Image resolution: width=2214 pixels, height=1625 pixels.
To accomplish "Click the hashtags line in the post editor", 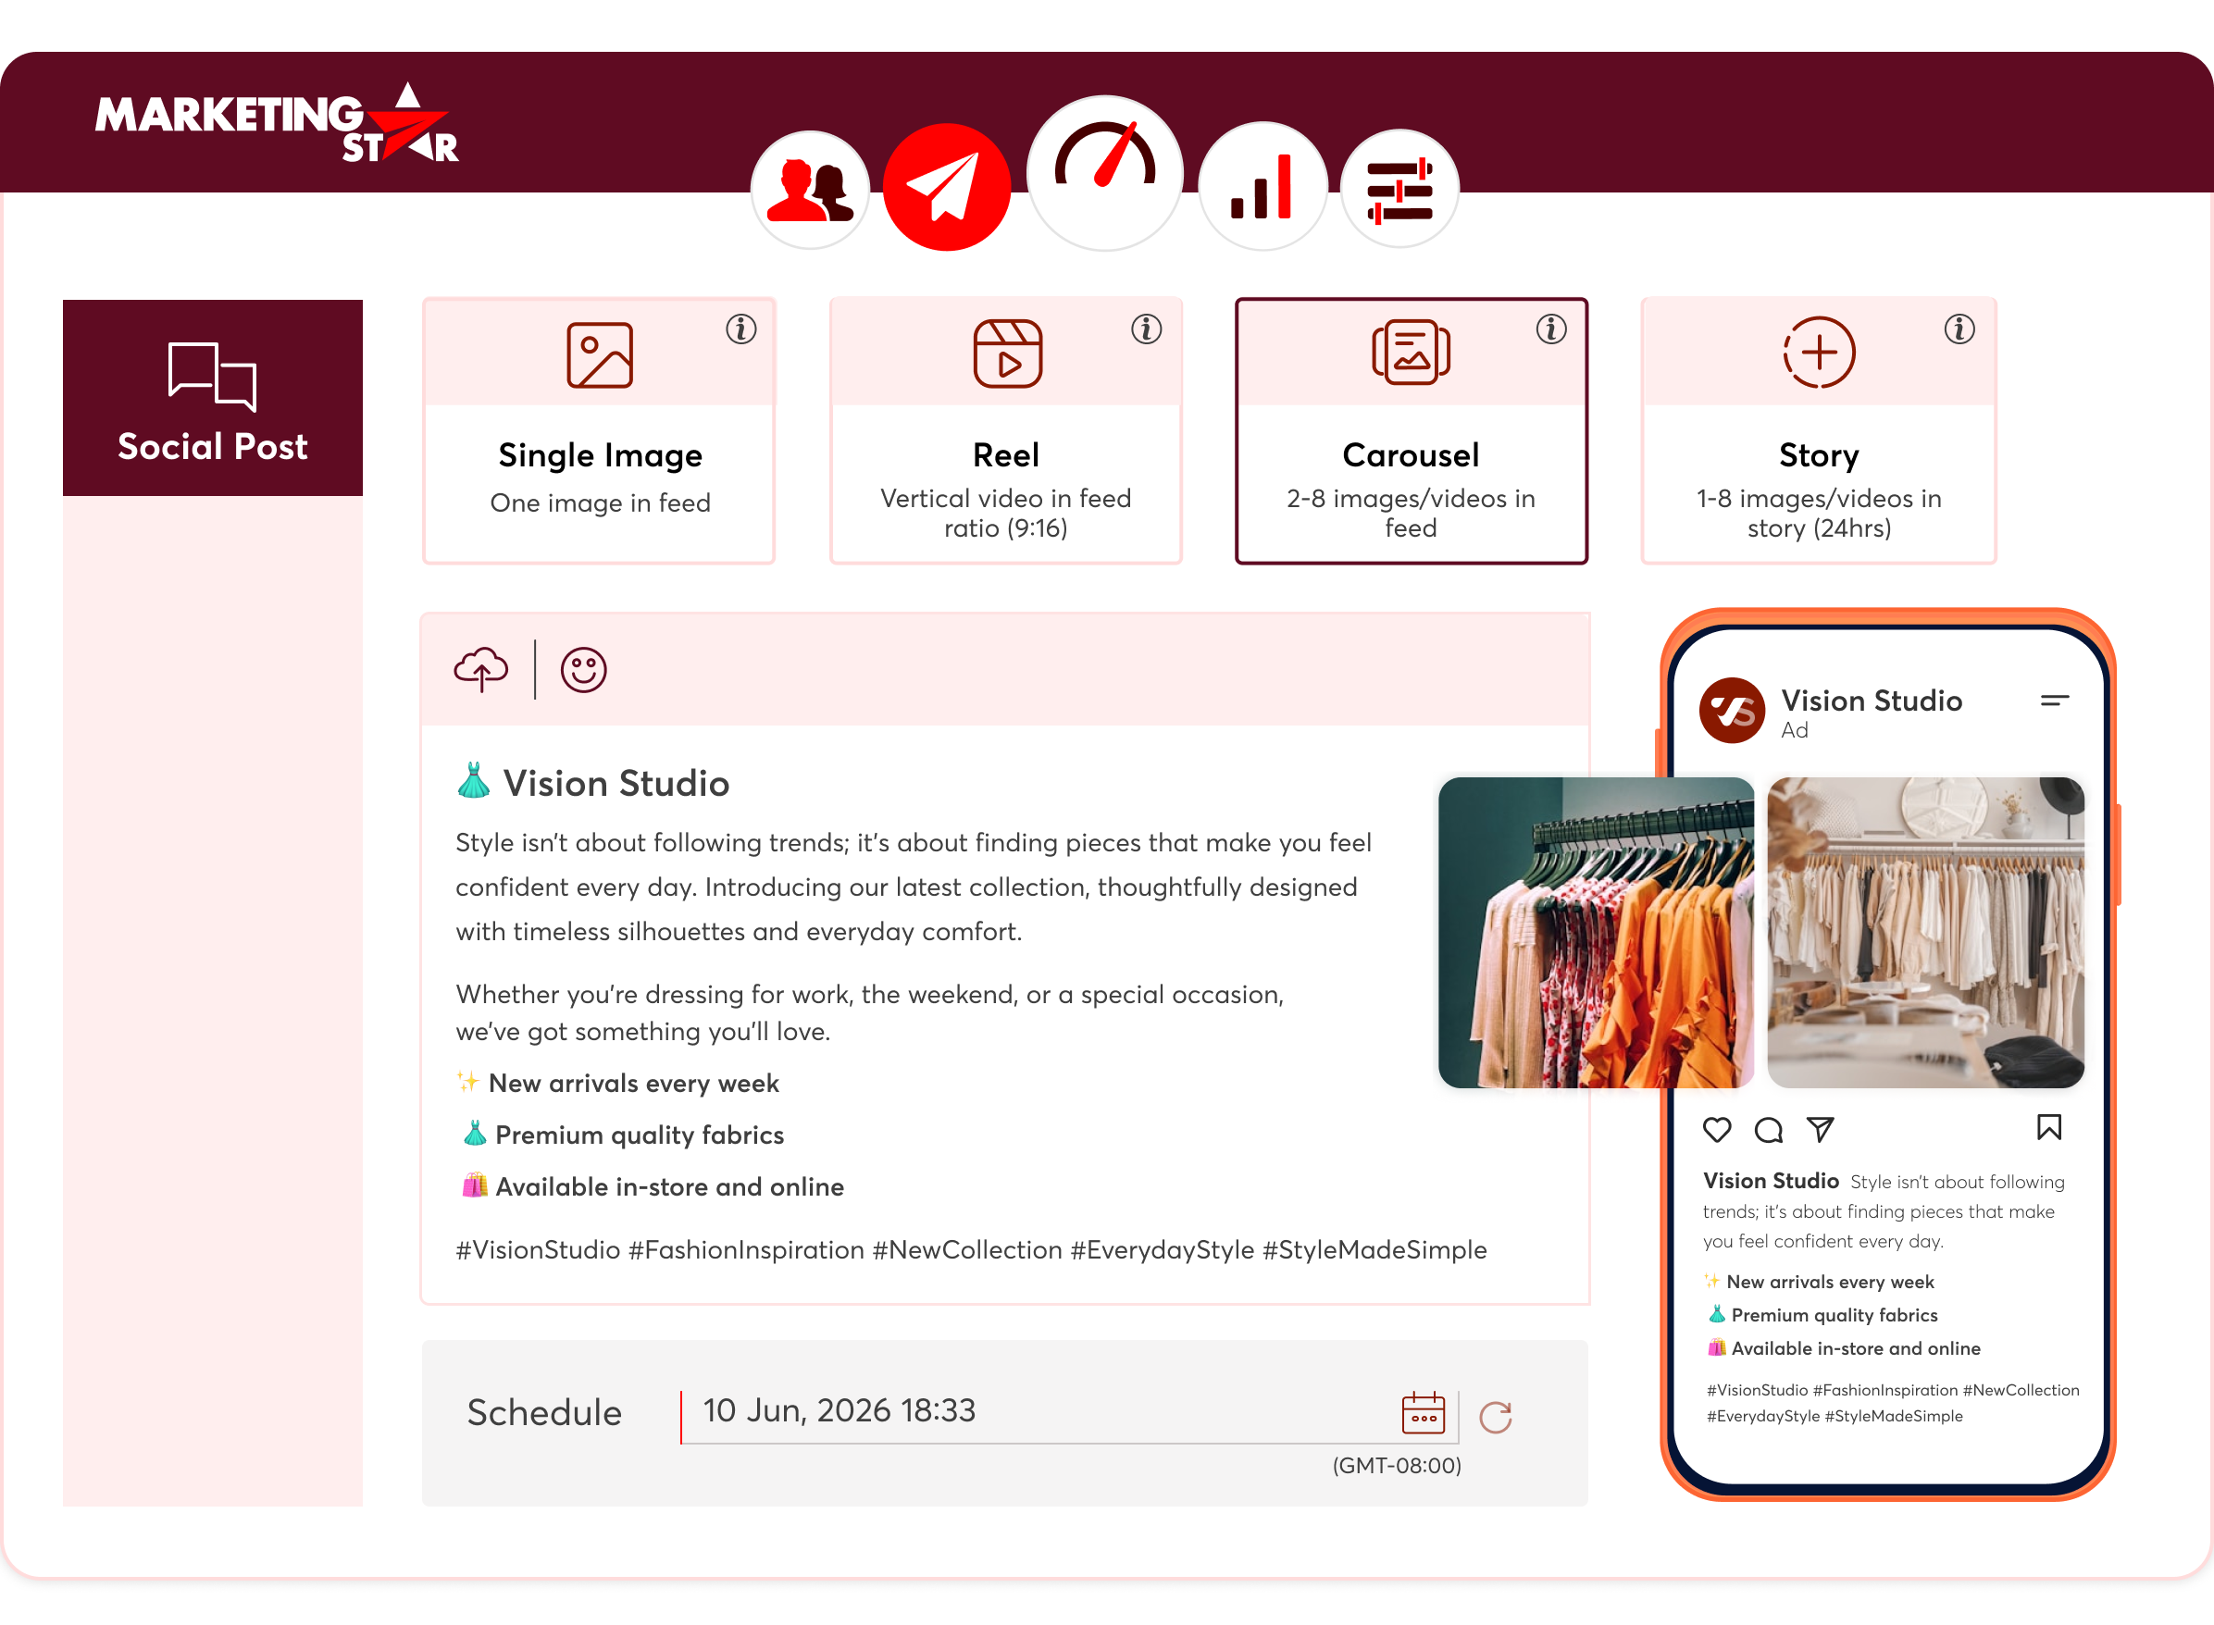I will 971,1249.
